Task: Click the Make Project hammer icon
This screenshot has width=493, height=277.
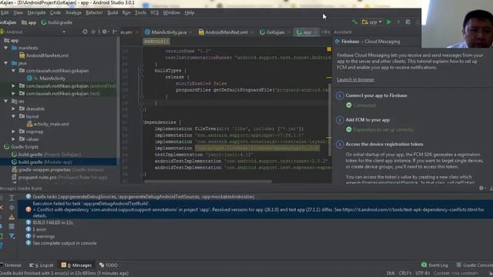Action: click(354, 22)
